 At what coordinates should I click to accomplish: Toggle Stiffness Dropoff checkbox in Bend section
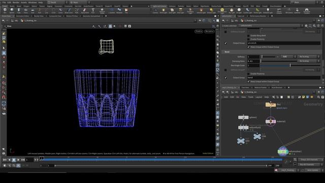225,70
